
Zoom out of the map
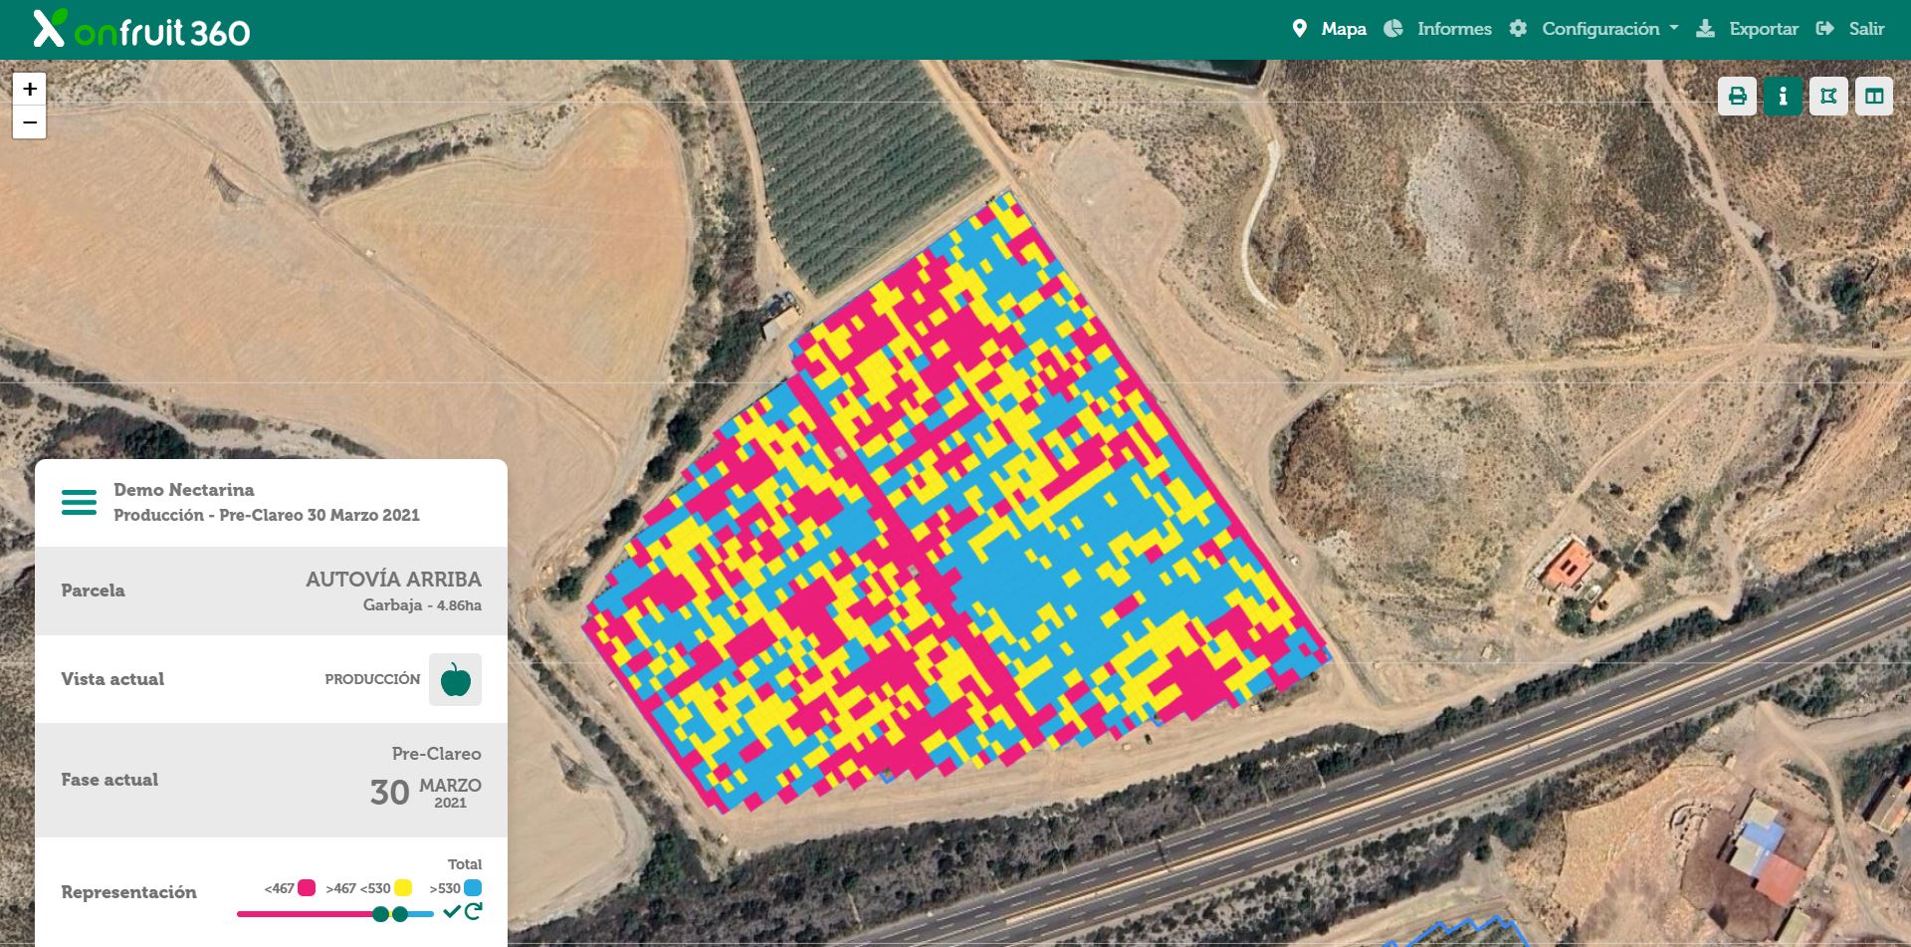coord(30,122)
